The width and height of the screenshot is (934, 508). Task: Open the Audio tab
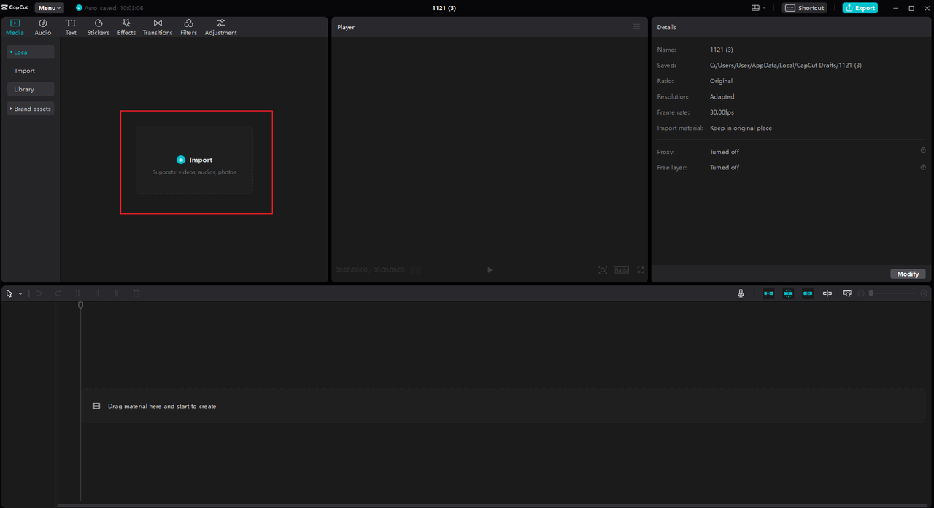click(x=43, y=27)
